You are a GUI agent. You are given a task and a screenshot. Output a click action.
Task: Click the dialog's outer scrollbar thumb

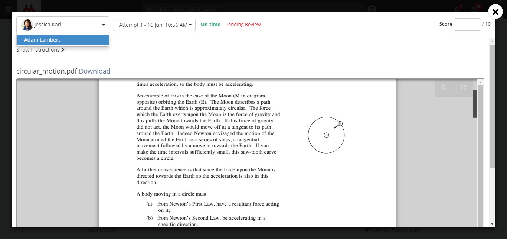(493, 106)
